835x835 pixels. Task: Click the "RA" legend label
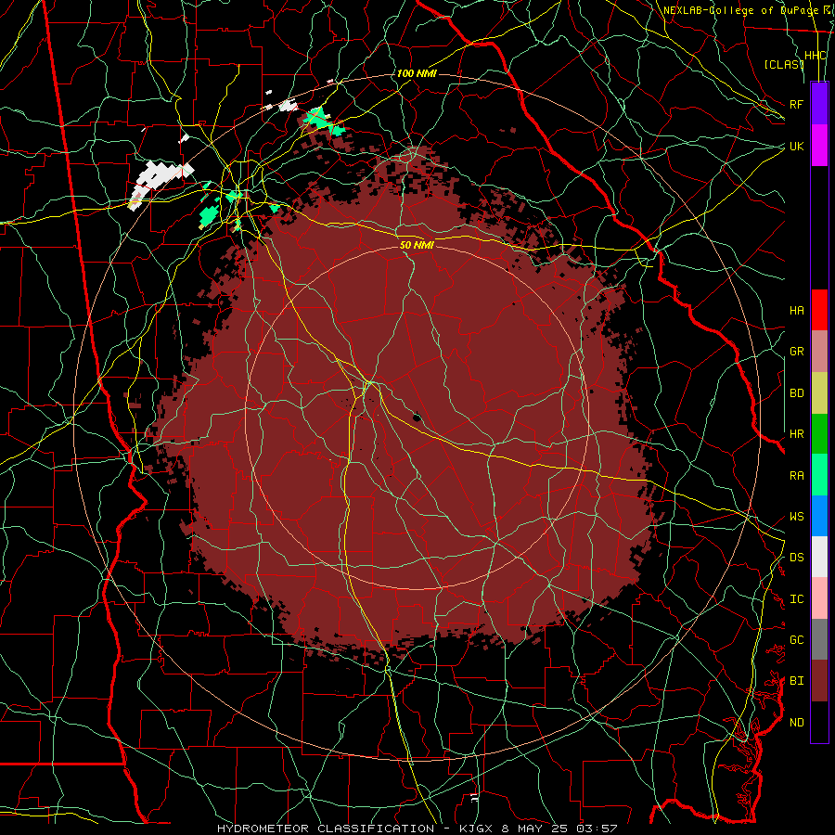tap(797, 476)
